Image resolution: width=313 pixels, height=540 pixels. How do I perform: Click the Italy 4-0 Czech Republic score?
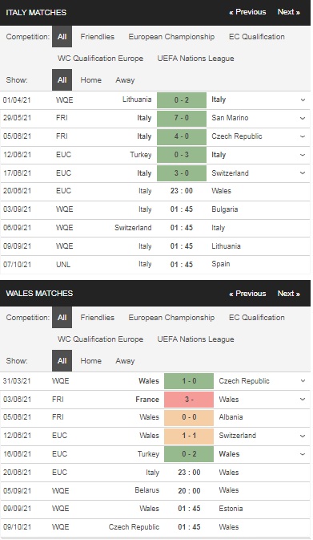click(182, 136)
